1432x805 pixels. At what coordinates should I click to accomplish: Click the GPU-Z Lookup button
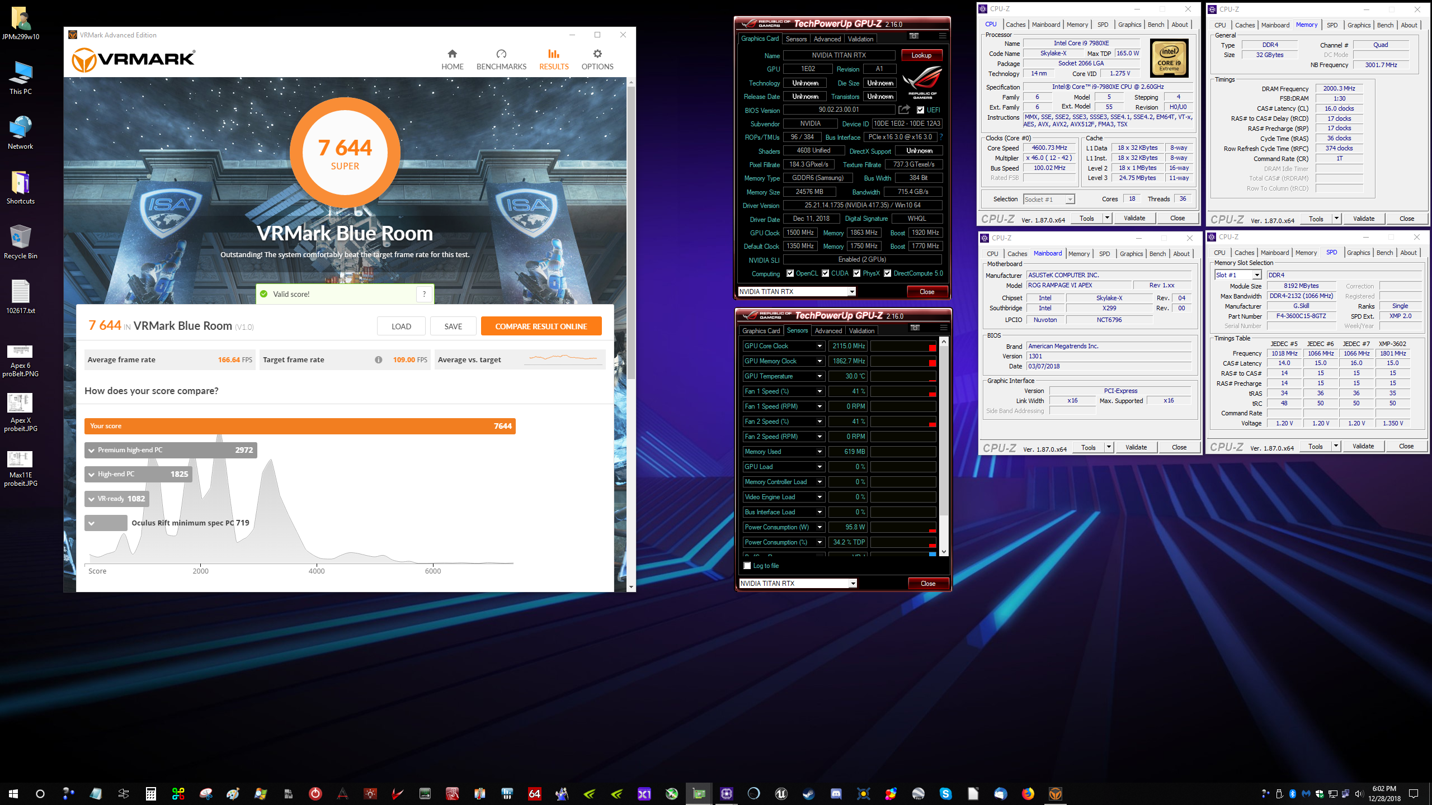[x=921, y=55]
